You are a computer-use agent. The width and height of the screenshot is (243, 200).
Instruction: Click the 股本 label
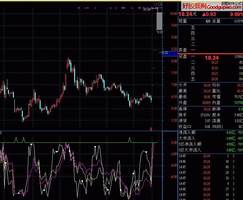click(216, 115)
